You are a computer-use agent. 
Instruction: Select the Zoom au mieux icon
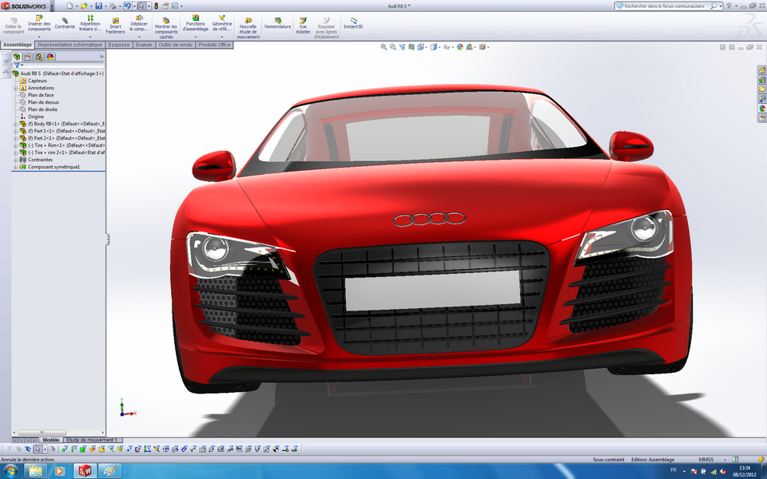(x=383, y=48)
